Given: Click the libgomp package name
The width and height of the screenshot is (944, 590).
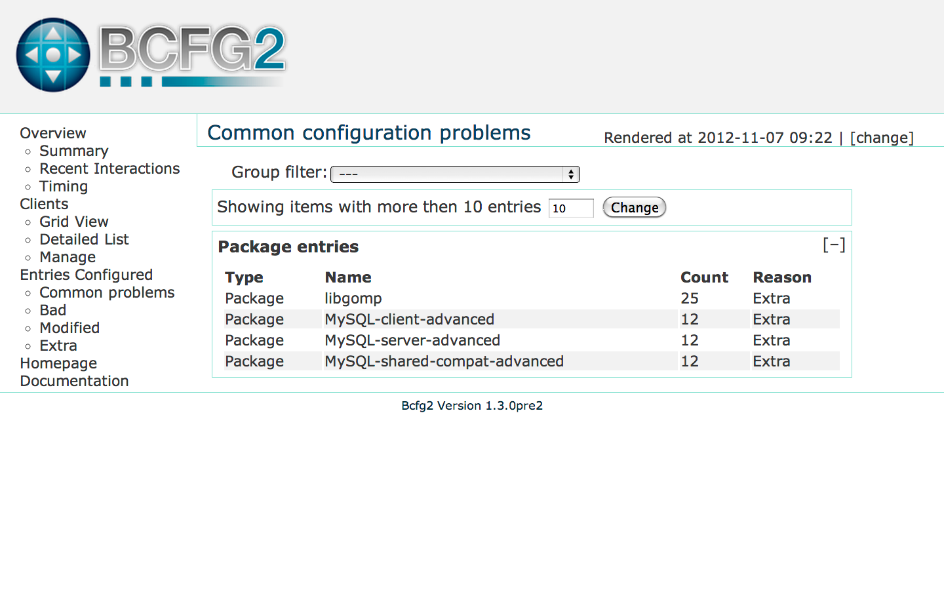Looking at the screenshot, I should 353,298.
